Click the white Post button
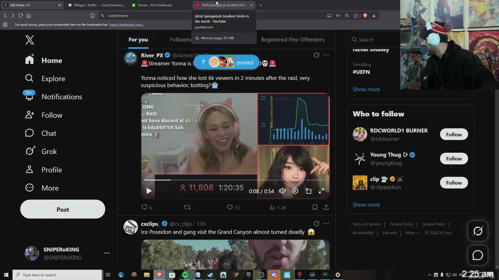Screen dimensions: 499x280 (x=63, y=209)
